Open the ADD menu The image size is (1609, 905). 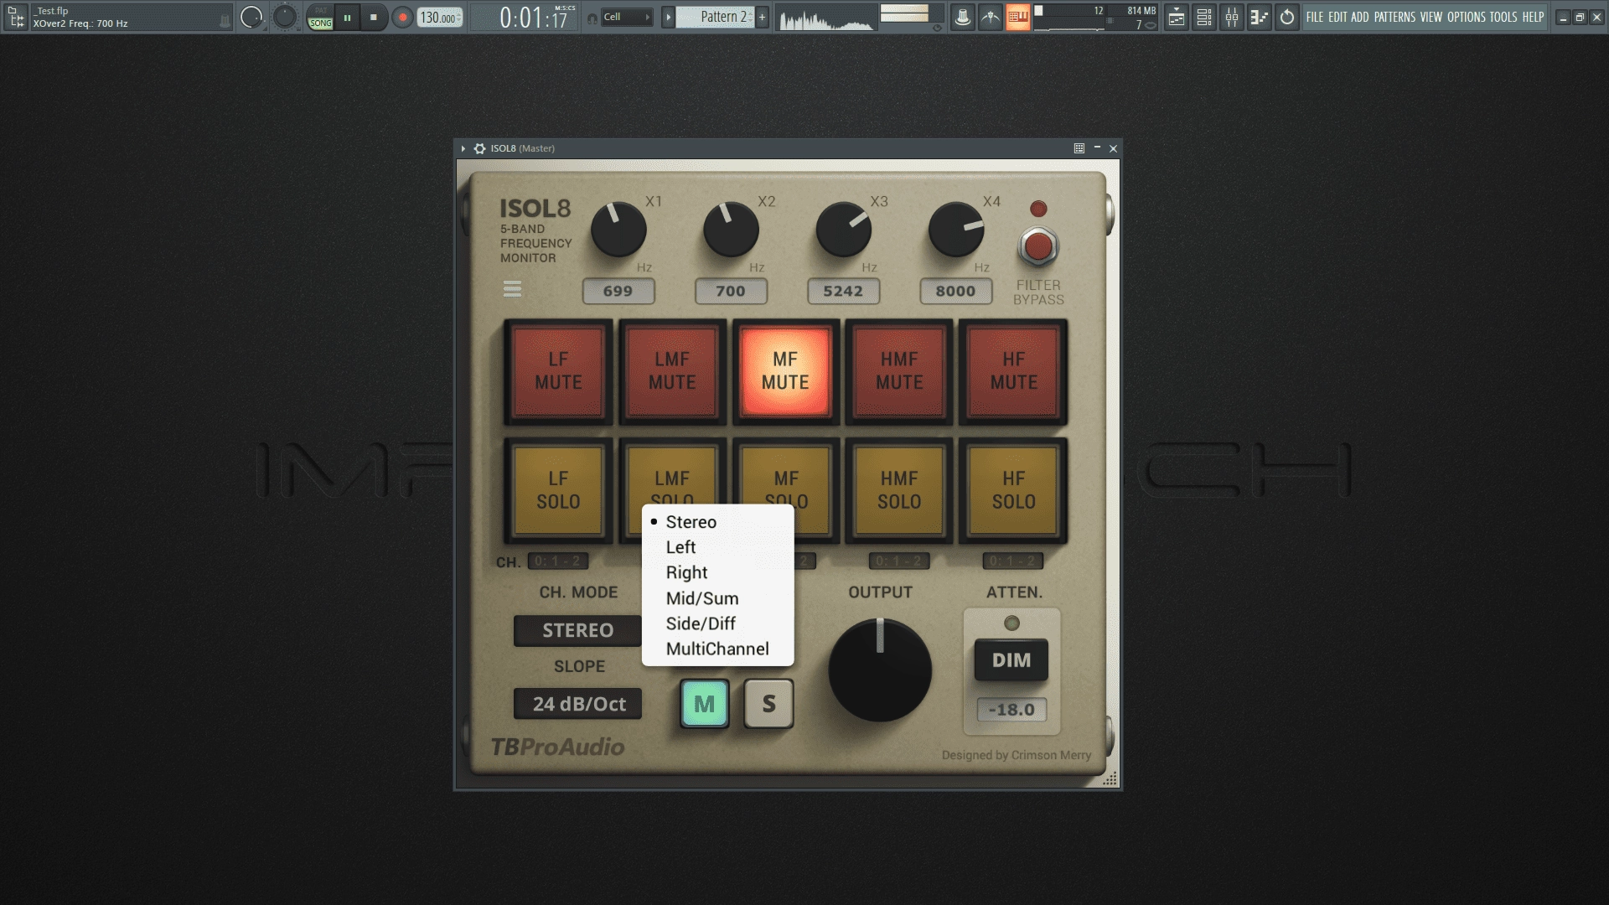coord(1359,17)
